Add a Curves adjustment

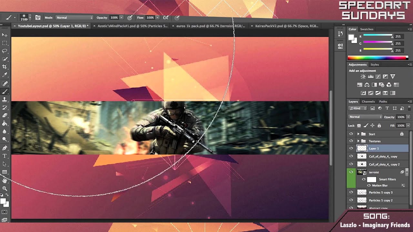point(378,77)
